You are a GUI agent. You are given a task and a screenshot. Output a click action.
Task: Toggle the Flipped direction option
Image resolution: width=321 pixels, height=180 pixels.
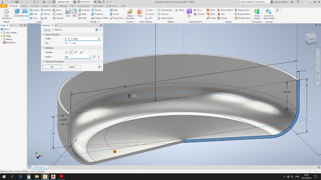[x=71, y=52]
